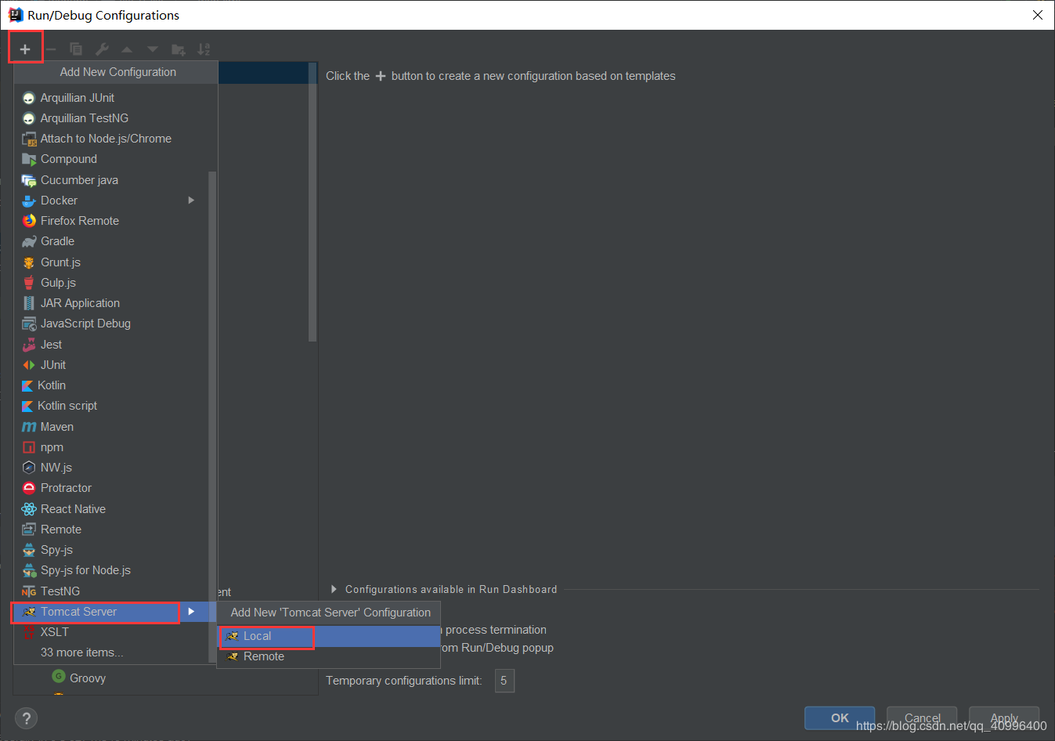This screenshot has width=1055, height=741.
Task: Click the Copy Configuration icon
Action: [76, 49]
